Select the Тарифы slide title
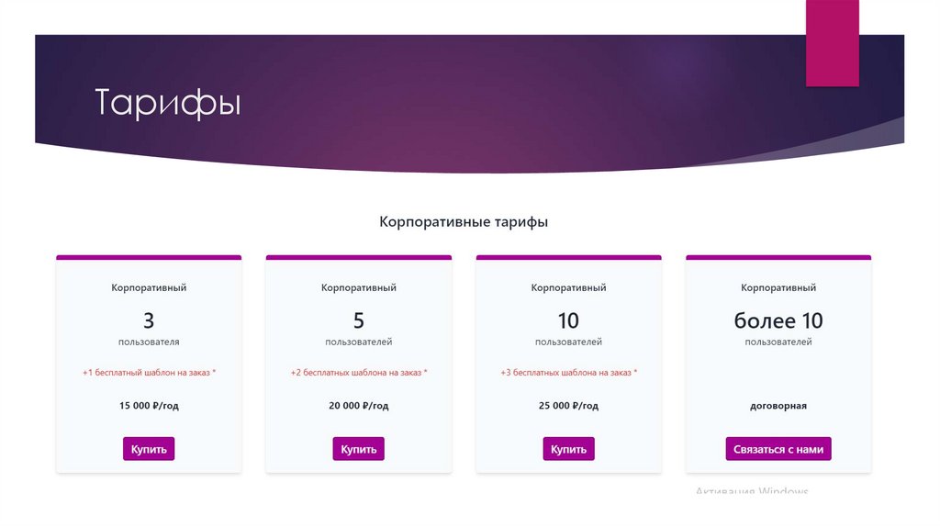This screenshot has width=940, height=527. [168, 103]
